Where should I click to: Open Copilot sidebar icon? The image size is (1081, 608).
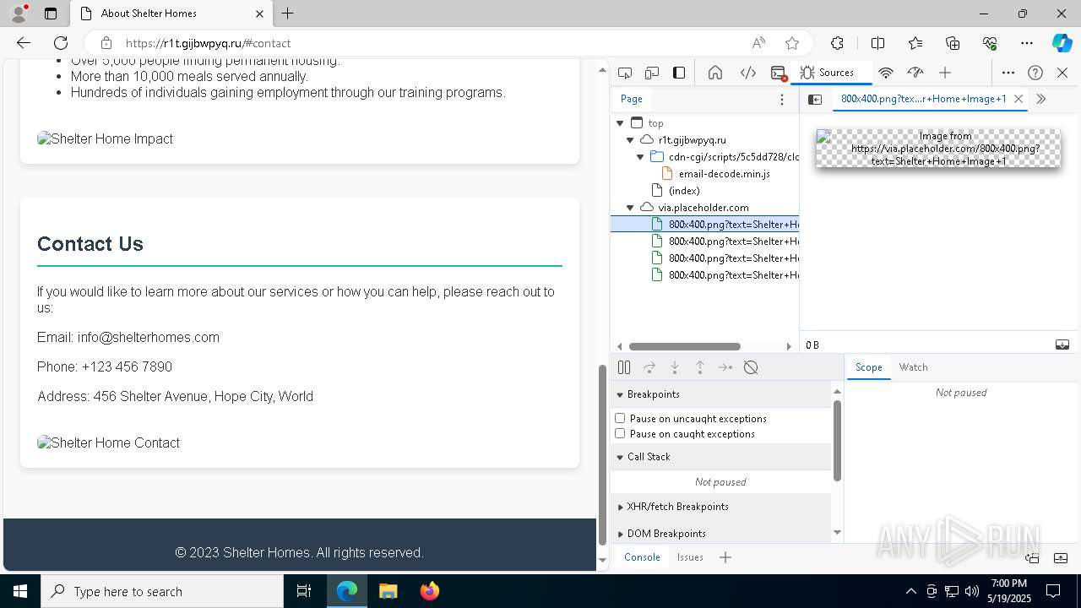[x=1062, y=43]
